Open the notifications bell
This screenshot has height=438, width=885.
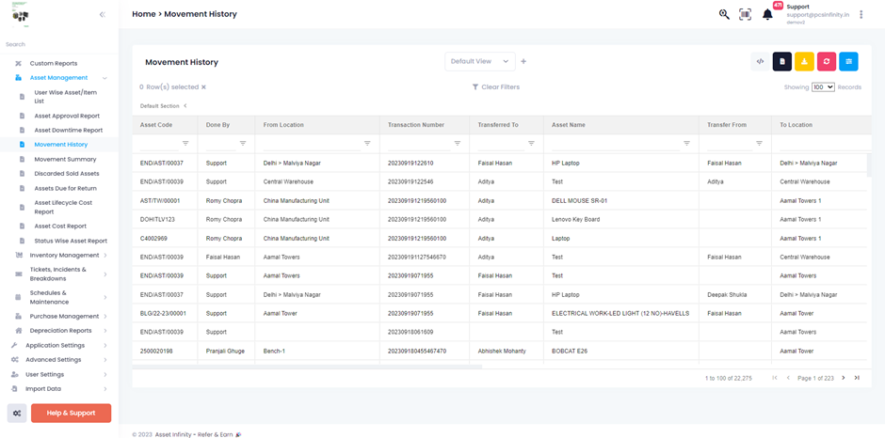coord(767,15)
